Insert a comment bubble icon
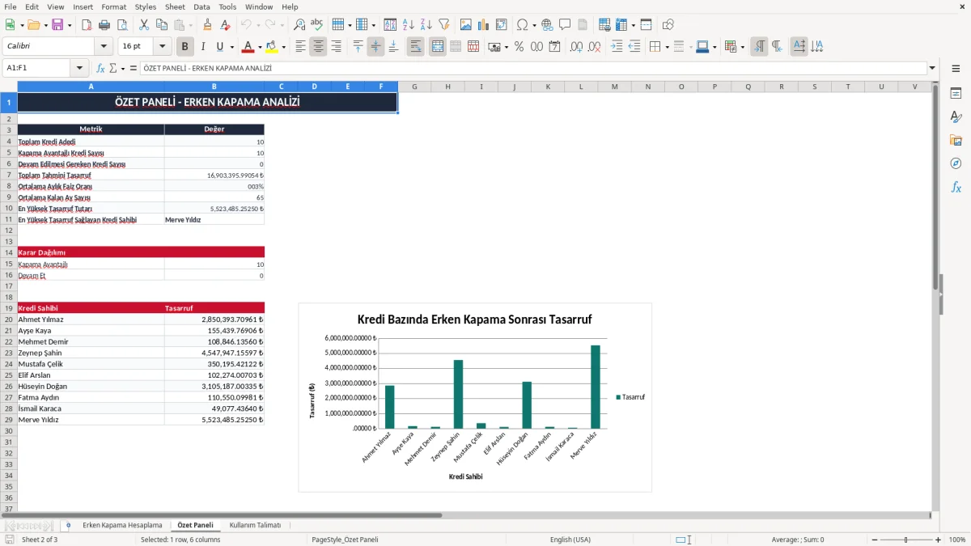 [x=565, y=25]
